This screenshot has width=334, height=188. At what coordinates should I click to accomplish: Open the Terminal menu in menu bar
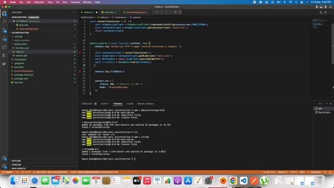tap(75, 2)
